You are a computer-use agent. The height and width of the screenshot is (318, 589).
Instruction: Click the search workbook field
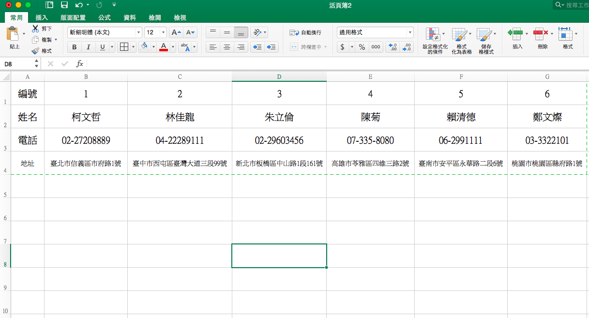pos(571,5)
